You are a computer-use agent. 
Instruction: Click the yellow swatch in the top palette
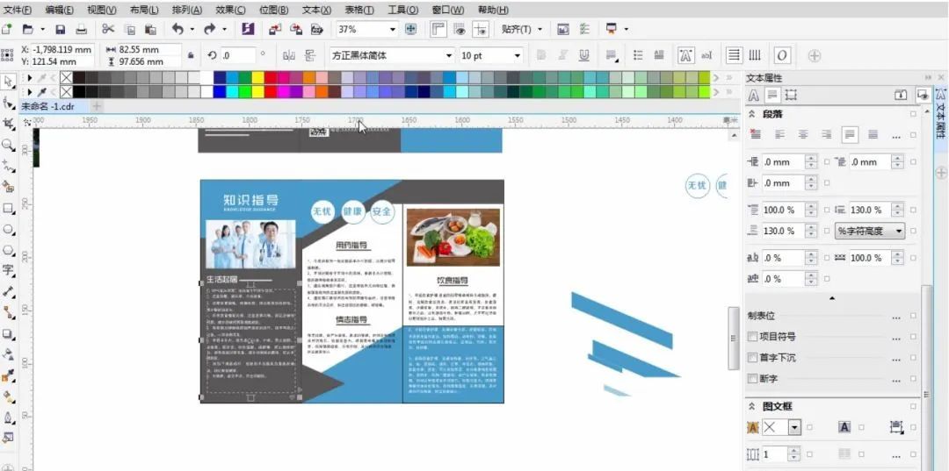pyautogui.click(x=257, y=77)
